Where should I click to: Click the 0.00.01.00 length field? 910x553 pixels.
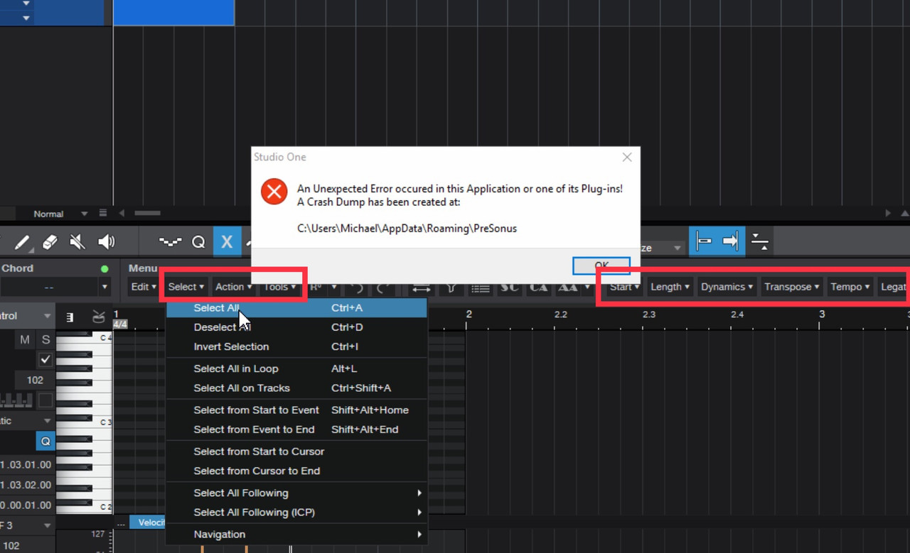[26, 505]
